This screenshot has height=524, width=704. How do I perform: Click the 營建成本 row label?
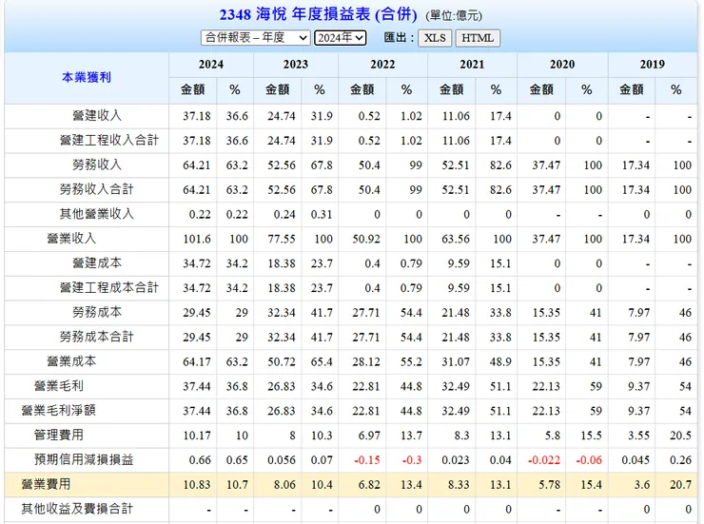coord(97,262)
